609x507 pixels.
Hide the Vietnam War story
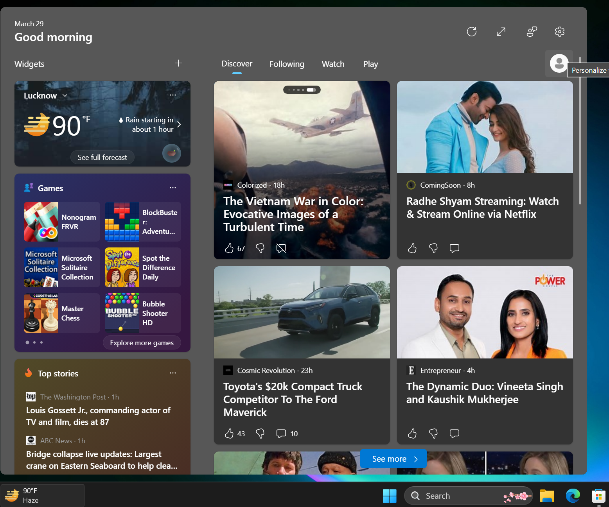tap(281, 248)
